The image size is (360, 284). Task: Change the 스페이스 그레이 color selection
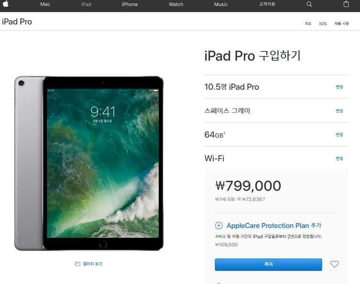click(x=339, y=111)
